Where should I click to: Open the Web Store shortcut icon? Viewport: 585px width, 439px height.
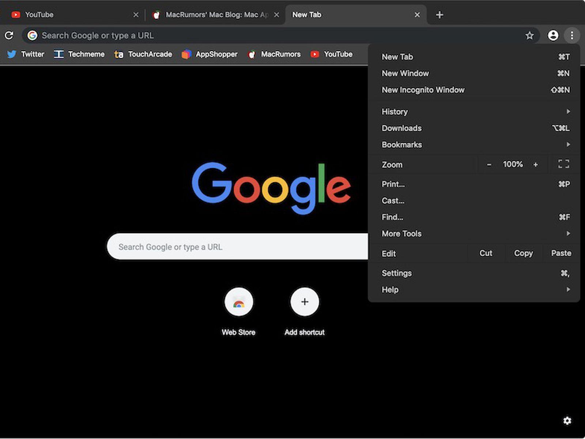(239, 302)
